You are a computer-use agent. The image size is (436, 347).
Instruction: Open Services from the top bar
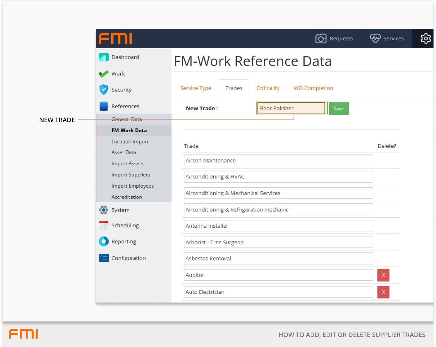(x=387, y=39)
